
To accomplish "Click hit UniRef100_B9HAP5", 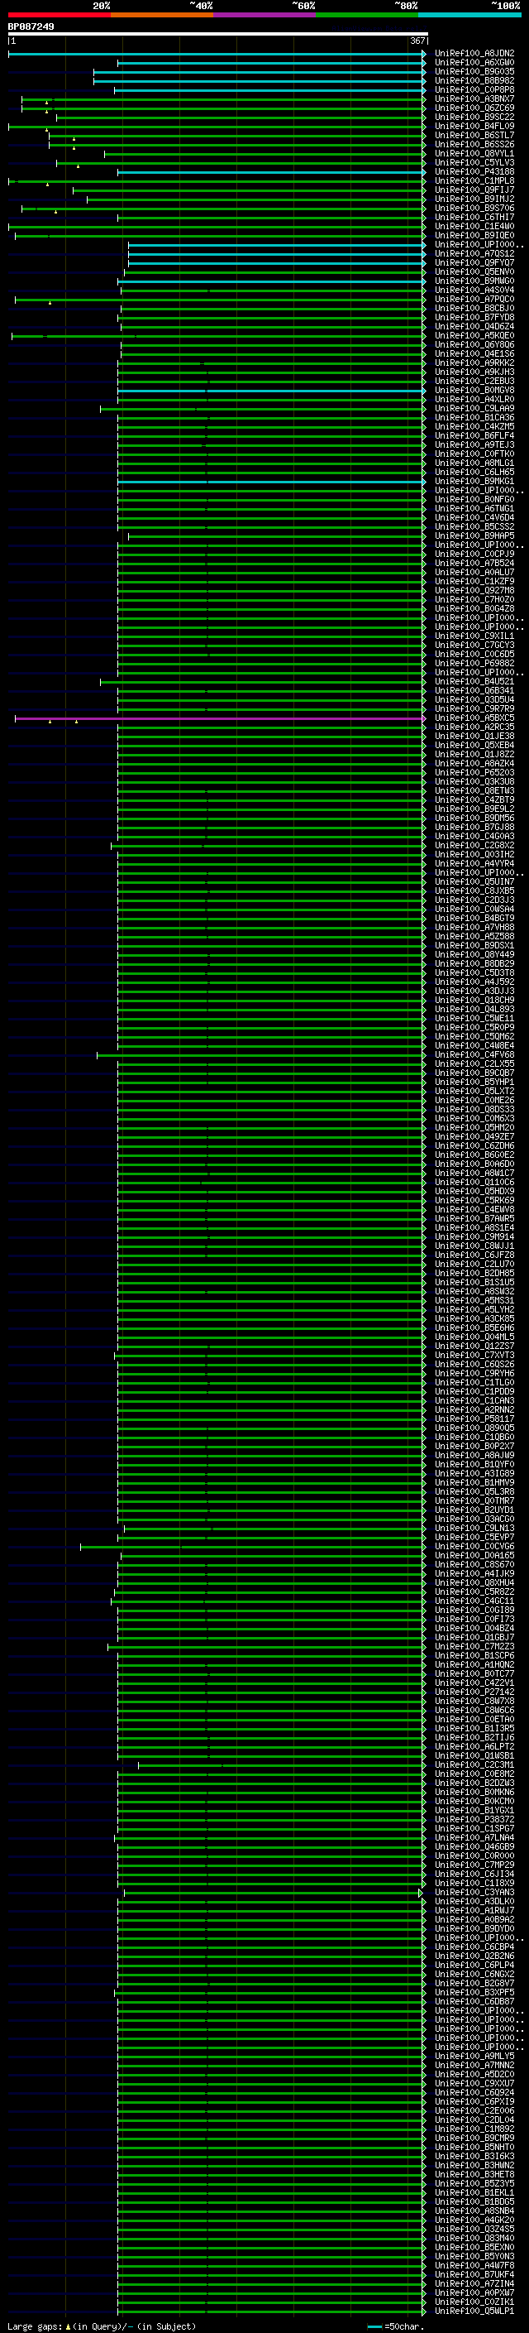I will (x=474, y=536).
